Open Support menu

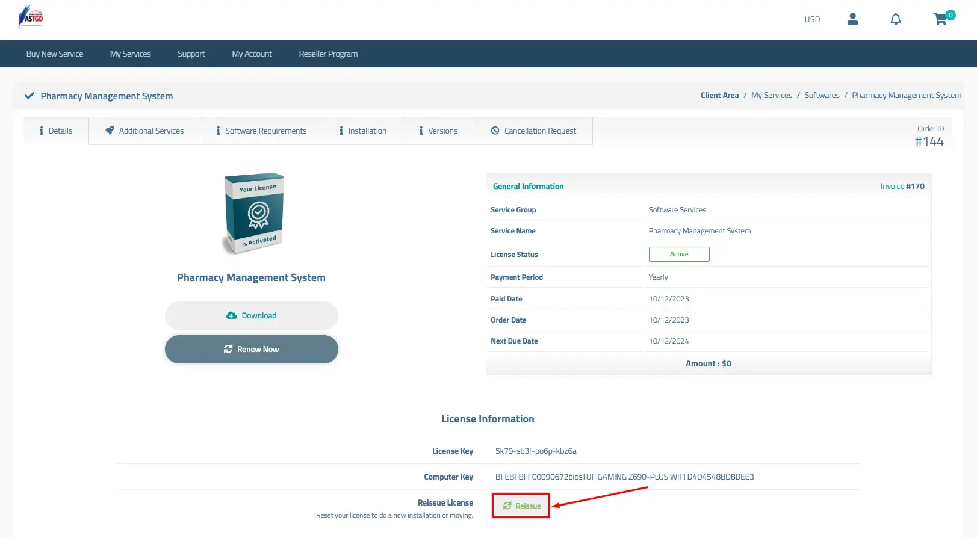point(191,54)
